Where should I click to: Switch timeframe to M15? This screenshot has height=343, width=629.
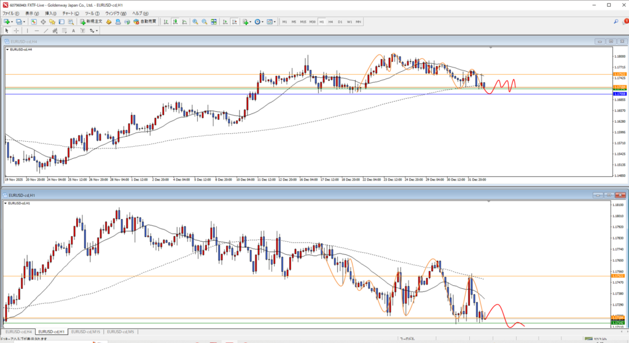[303, 21]
